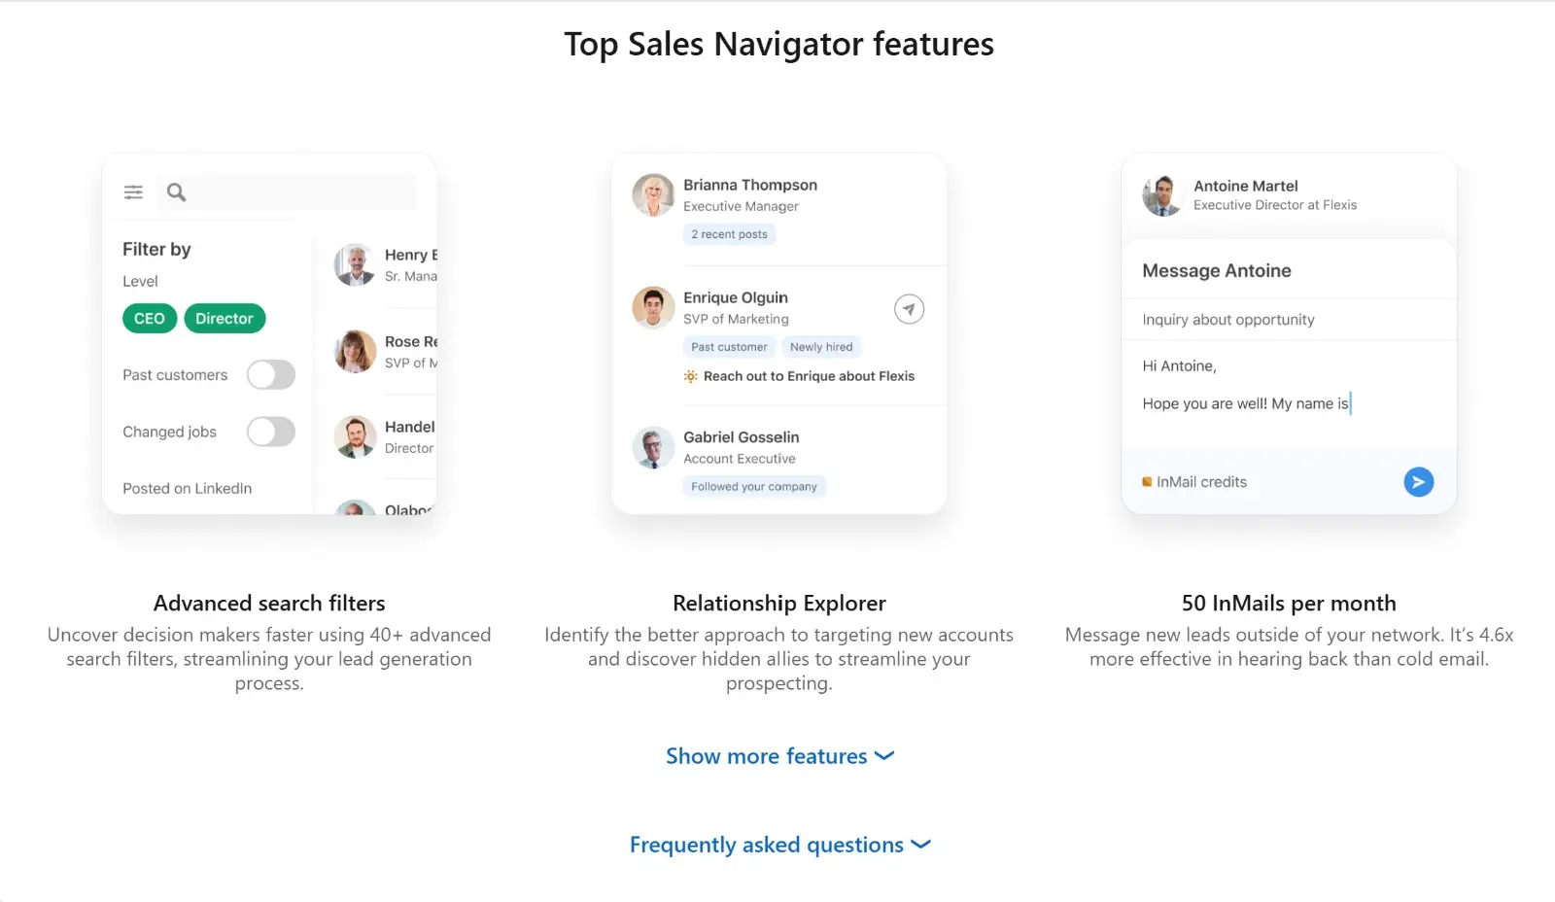Click the magnifying glass search icon
The width and height of the screenshot is (1555, 902).
176,192
